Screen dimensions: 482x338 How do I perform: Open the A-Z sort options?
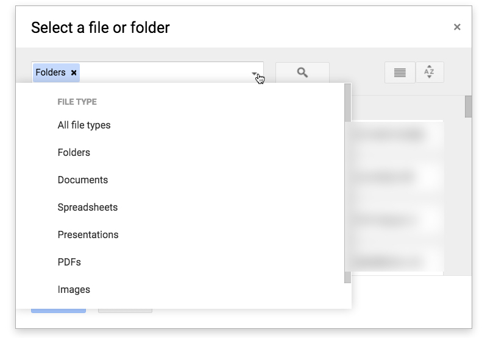[x=430, y=72]
